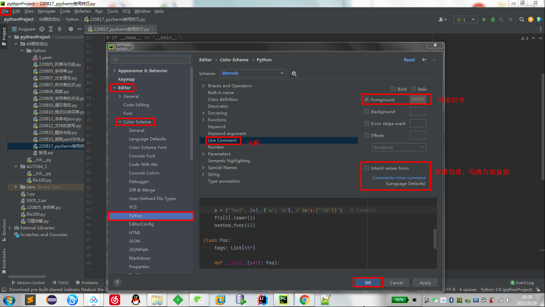Click the Reset link
This screenshot has width=545, height=307.
[409, 60]
